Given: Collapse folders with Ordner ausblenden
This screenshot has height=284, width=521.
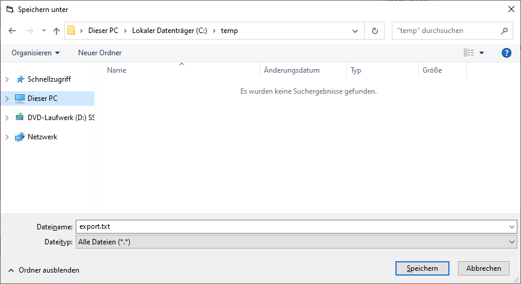Looking at the screenshot, I should click(43, 270).
